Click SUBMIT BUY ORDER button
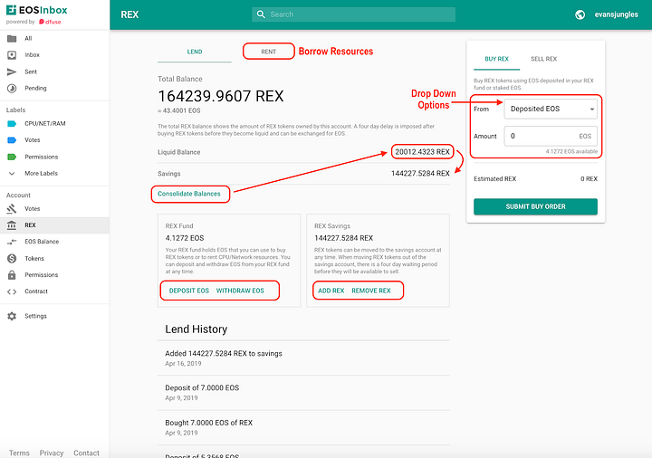652x458 pixels. pyautogui.click(x=535, y=206)
